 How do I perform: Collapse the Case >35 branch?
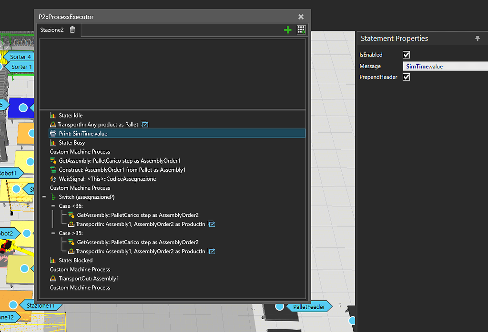52,233
